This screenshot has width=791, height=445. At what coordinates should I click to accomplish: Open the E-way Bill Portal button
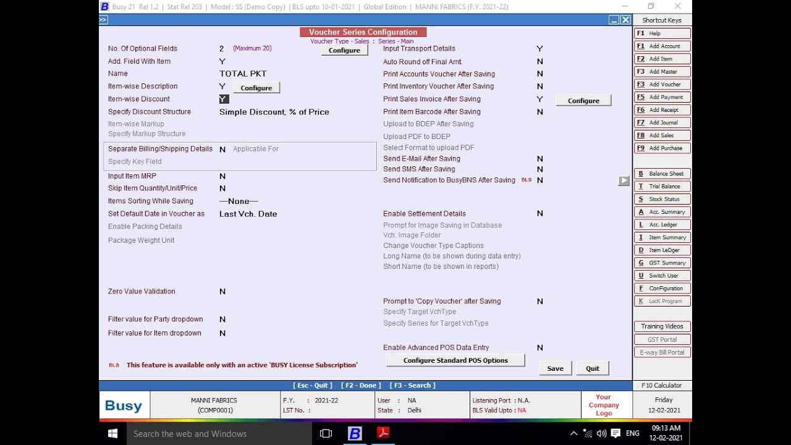pyautogui.click(x=662, y=352)
